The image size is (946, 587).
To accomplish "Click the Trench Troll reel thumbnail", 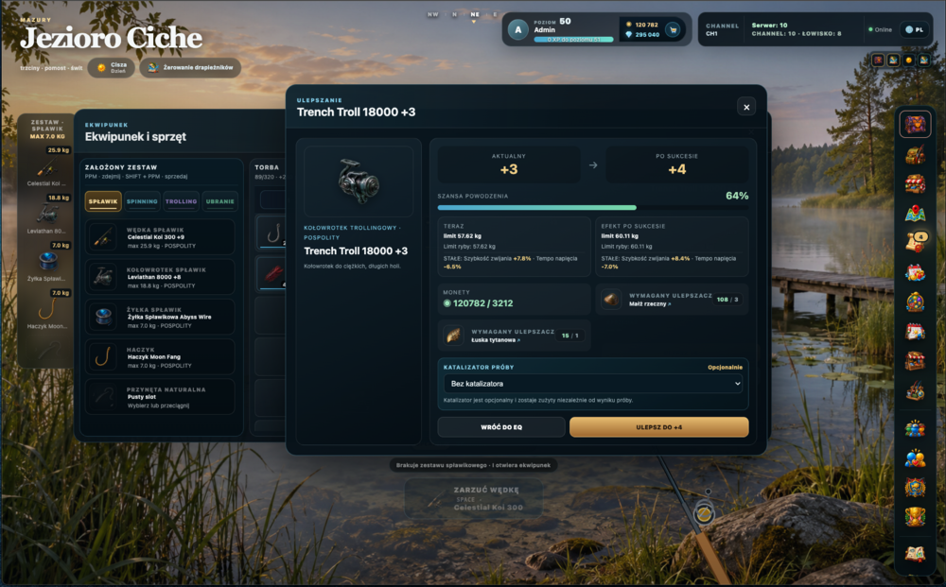I will 359,181.
